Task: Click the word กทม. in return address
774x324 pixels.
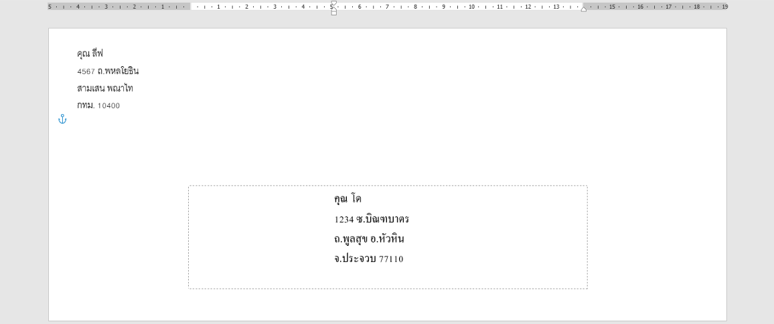Action: click(85, 106)
